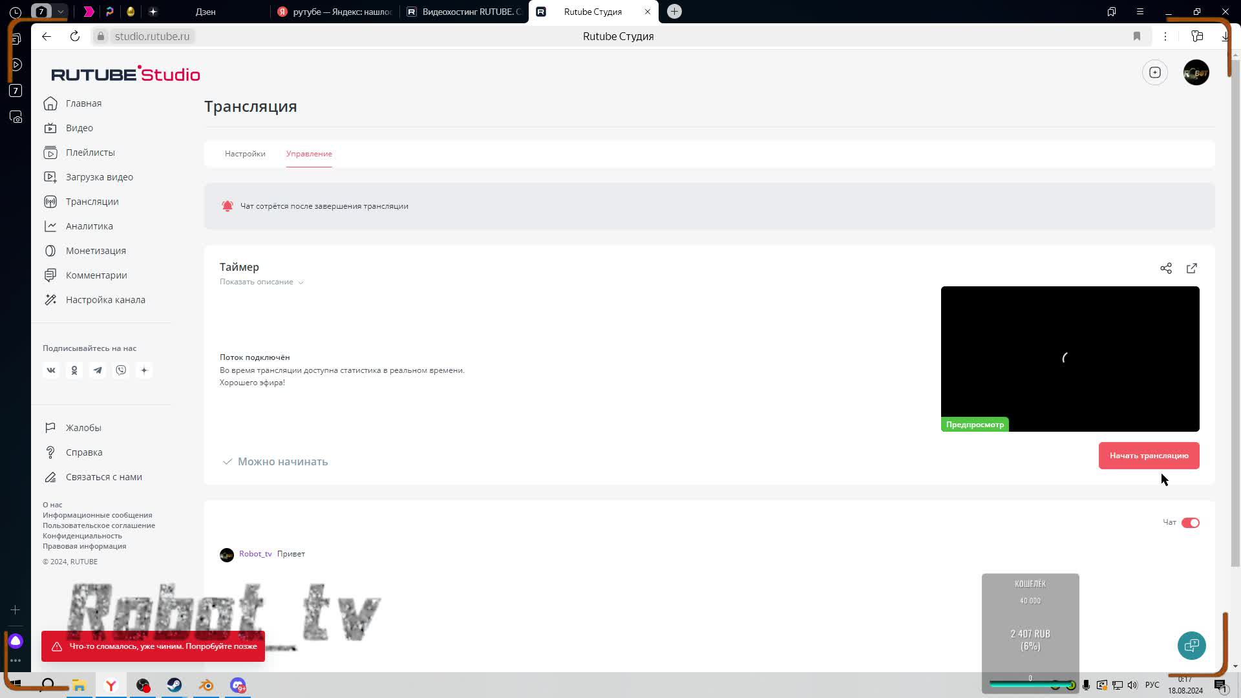Open the browser tab group dropdown arrow
The width and height of the screenshot is (1241, 698).
coord(60,12)
